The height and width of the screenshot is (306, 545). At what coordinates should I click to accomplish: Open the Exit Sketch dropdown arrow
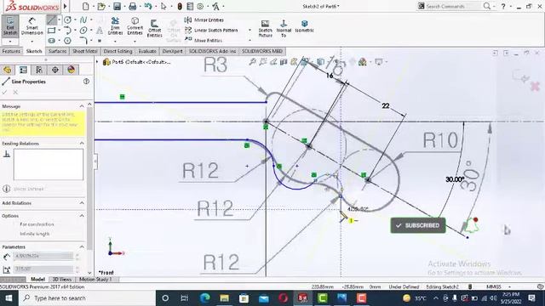(x=10, y=42)
